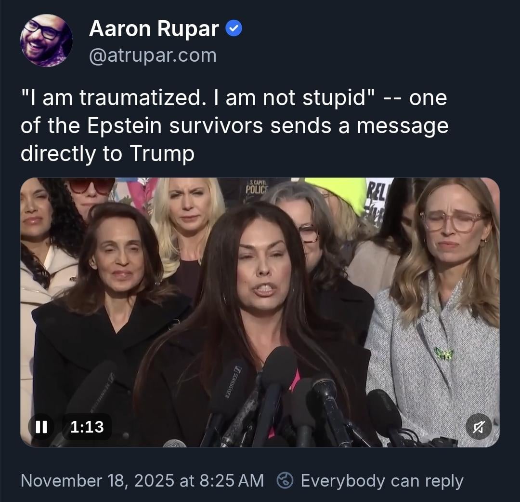Click the globe icon beside reply settings
Screen dimensions: 520x502
(x=285, y=480)
